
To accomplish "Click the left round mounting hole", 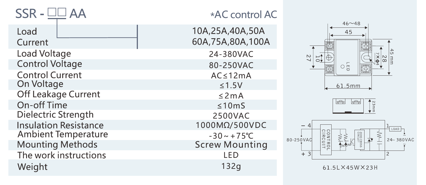I will 329,57.
